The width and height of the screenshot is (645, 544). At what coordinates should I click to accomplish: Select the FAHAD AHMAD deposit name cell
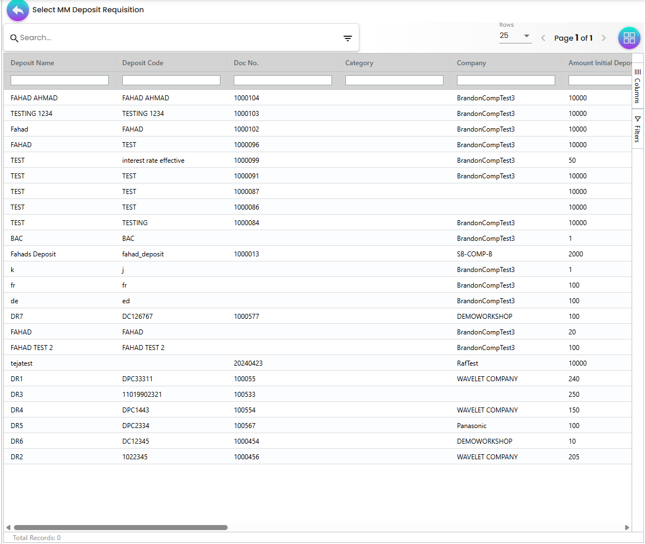coord(34,98)
